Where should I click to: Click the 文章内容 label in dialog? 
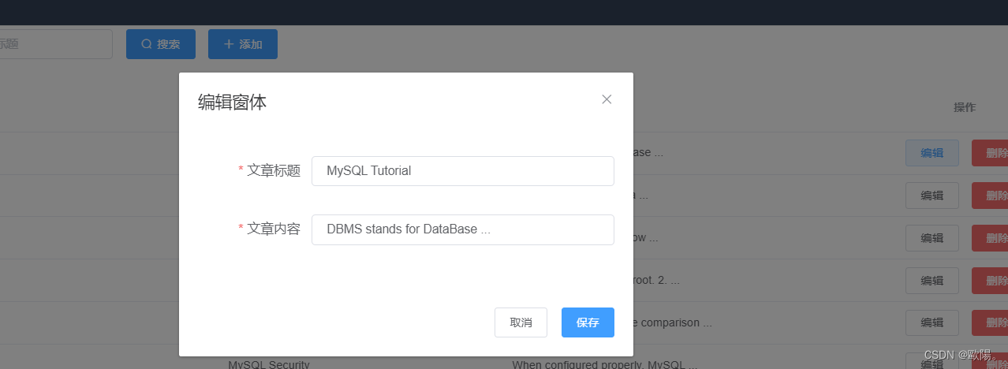click(x=274, y=229)
